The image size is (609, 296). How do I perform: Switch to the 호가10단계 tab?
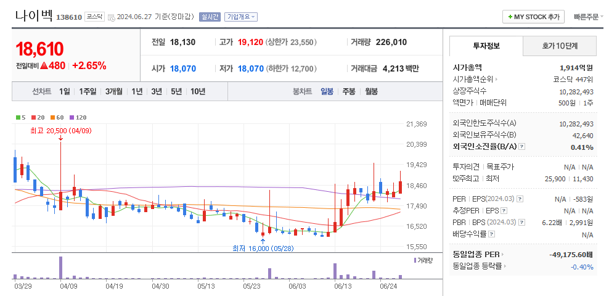pos(560,46)
